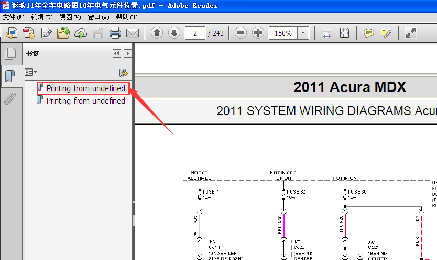Click the expand pane right-arrow button
The width and height of the screenshot is (437, 260).
pyautogui.click(x=128, y=53)
